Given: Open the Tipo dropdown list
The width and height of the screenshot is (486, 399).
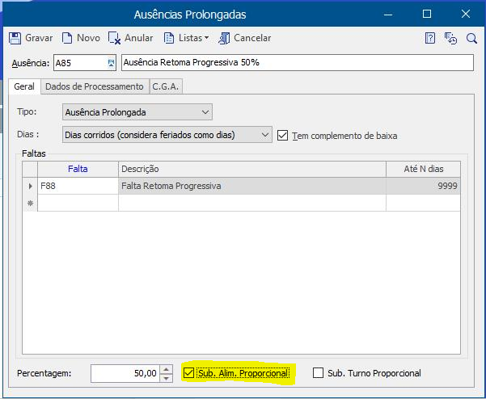Looking at the screenshot, I should pyautogui.click(x=205, y=112).
